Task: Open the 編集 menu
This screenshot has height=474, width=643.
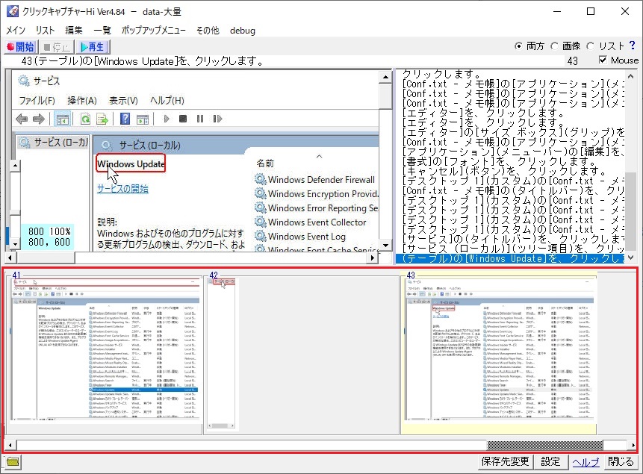Action: pos(74,31)
